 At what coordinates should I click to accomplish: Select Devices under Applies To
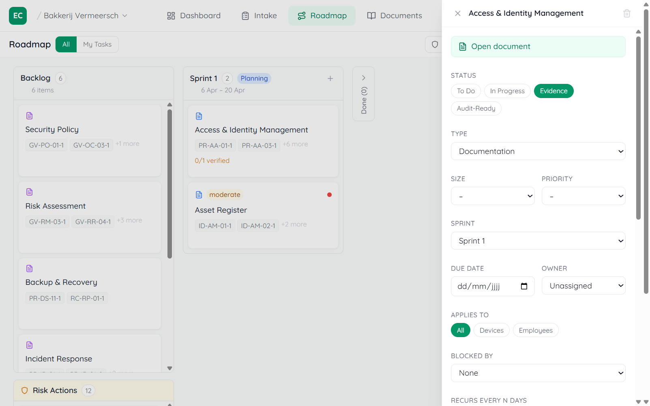(491, 330)
